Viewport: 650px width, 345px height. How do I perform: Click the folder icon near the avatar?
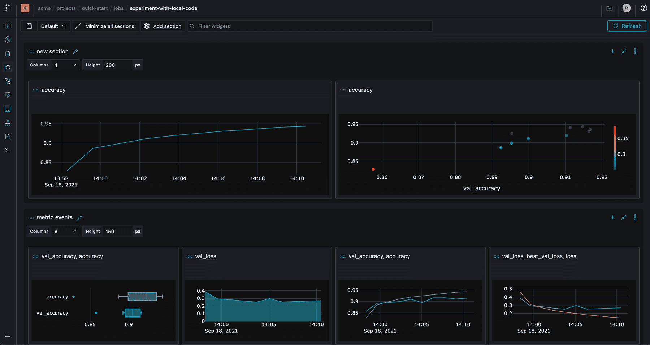[x=609, y=8]
